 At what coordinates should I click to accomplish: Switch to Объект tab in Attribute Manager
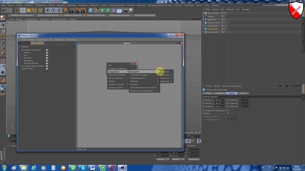232,93
